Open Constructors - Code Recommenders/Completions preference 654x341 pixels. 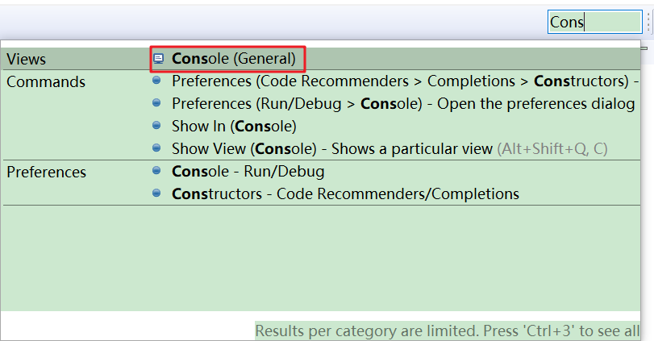[345, 194]
